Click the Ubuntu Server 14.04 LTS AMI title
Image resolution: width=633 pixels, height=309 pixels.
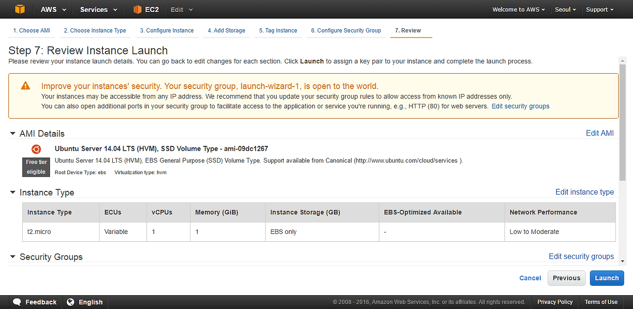click(161, 148)
